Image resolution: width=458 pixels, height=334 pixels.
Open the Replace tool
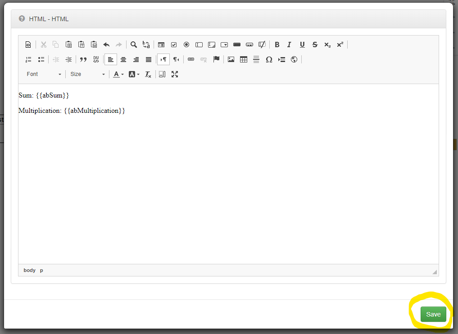point(146,45)
